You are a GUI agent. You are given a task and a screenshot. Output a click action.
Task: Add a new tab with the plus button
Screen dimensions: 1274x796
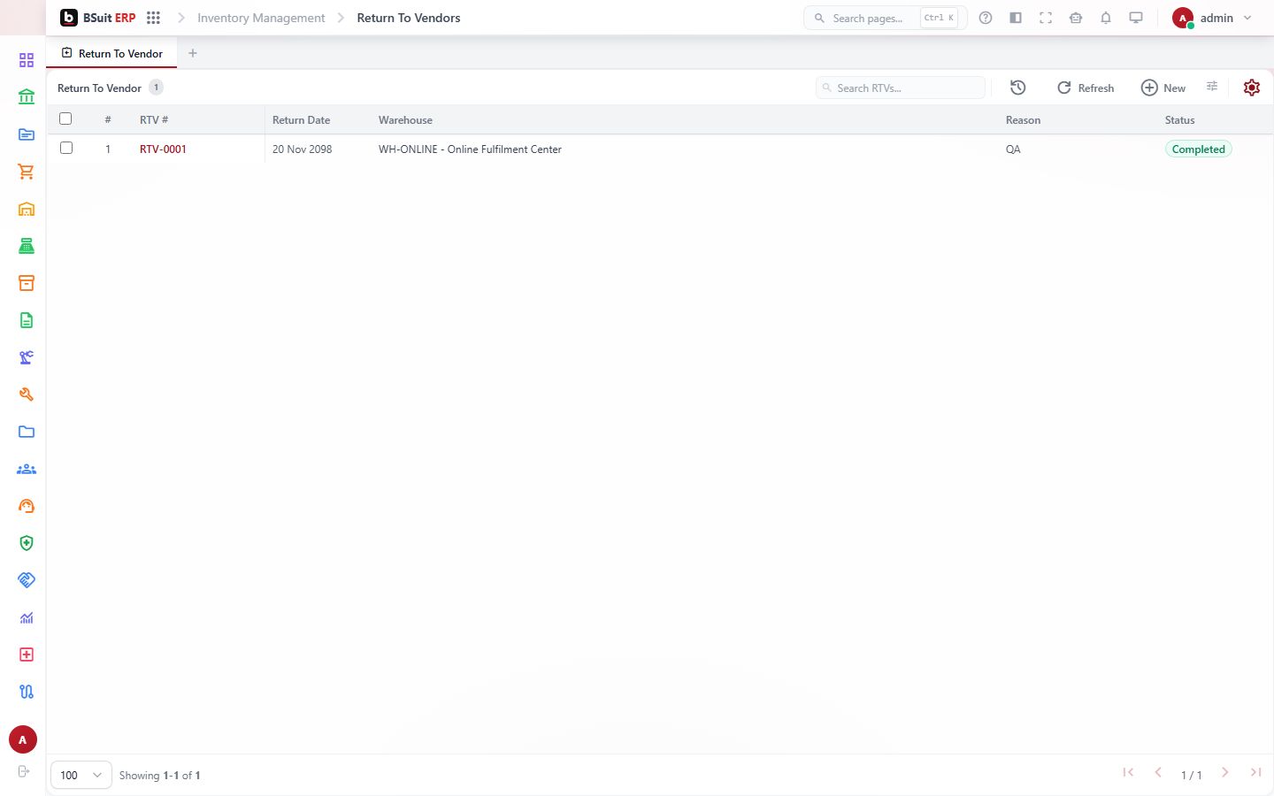coord(193,53)
